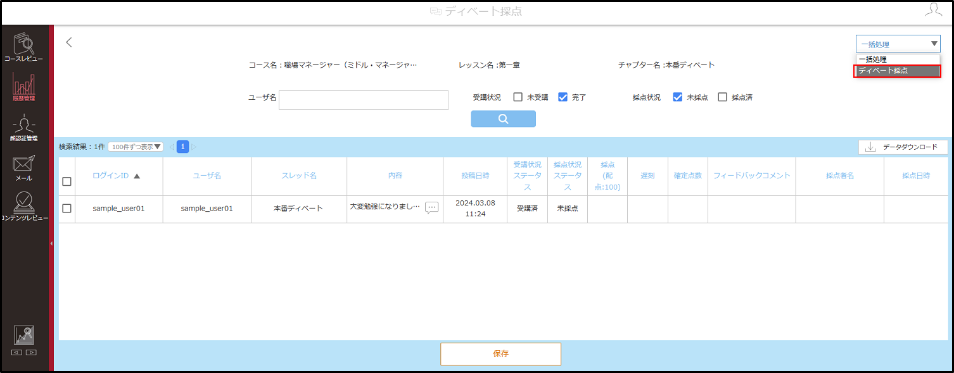Screen dimensions: 954x373
Task: Click the 本番ディベート thread name cell
Action: pos(298,209)
